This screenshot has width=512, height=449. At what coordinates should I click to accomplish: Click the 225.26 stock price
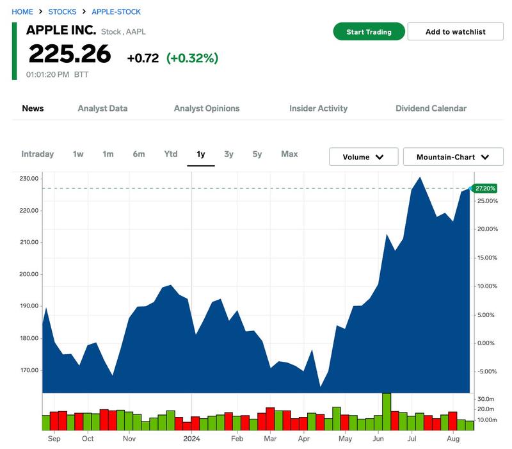70,54
